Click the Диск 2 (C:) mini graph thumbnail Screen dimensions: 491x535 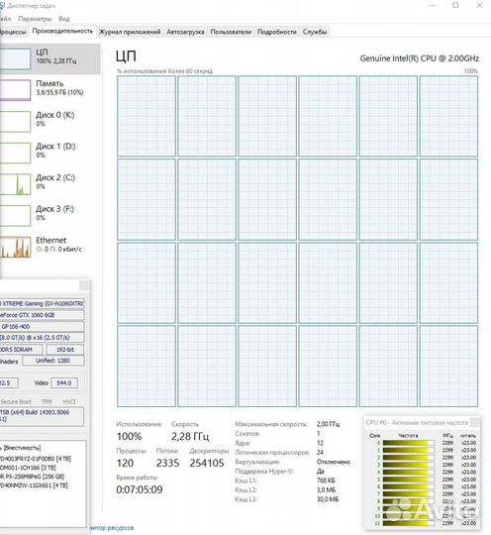15,184
